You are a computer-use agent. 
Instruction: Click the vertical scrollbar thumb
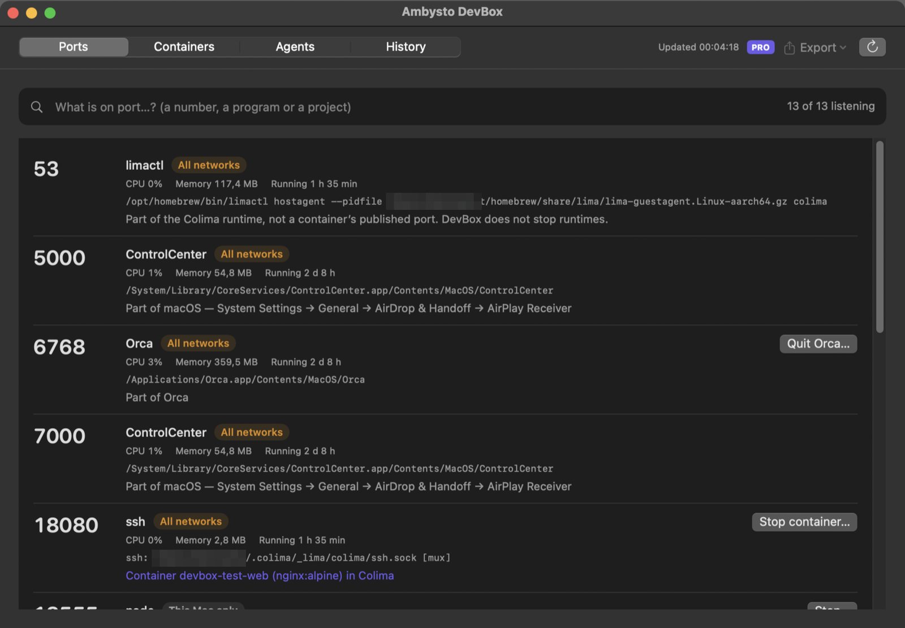click(880, 236)
